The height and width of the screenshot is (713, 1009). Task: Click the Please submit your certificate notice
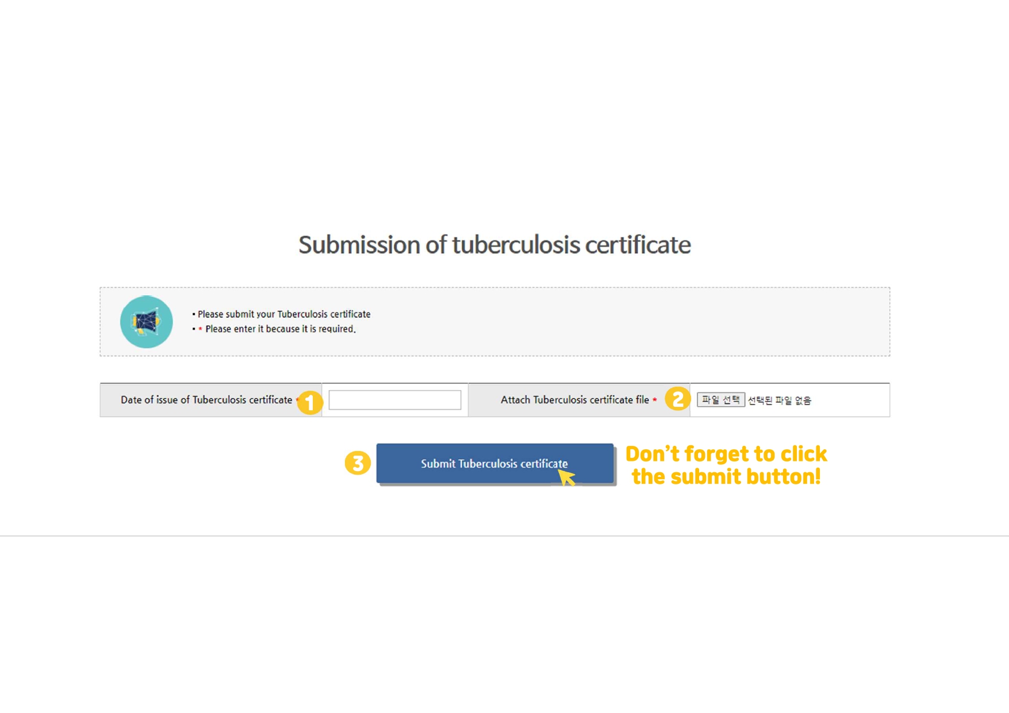pyautogui.click(x=284, y=314)
